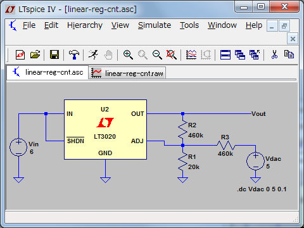Click resistor R1 symbol
Viewport: 304px width, 228px height.
[x=182, y=161]
